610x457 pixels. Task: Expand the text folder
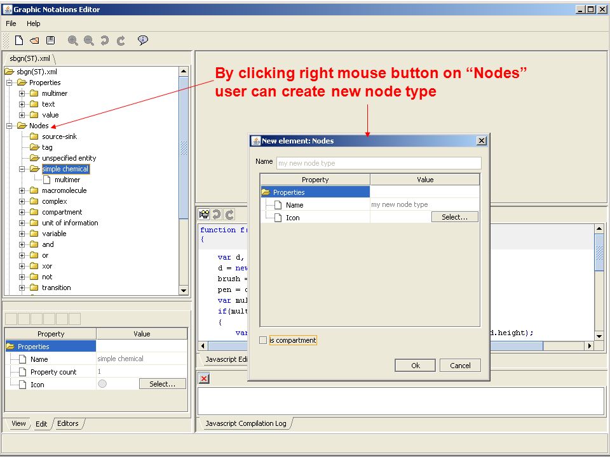click(x=22, y=104)
